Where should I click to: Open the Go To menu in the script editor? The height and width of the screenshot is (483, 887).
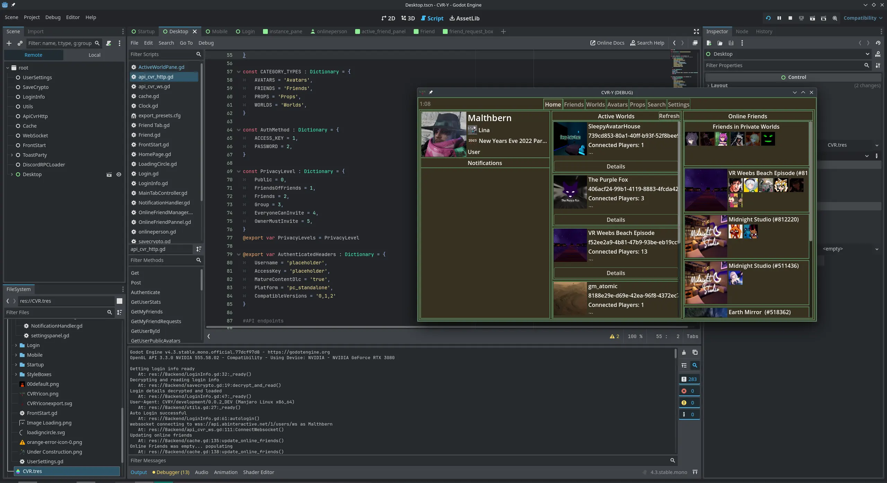pyautogui.click(x=186, y=43)
